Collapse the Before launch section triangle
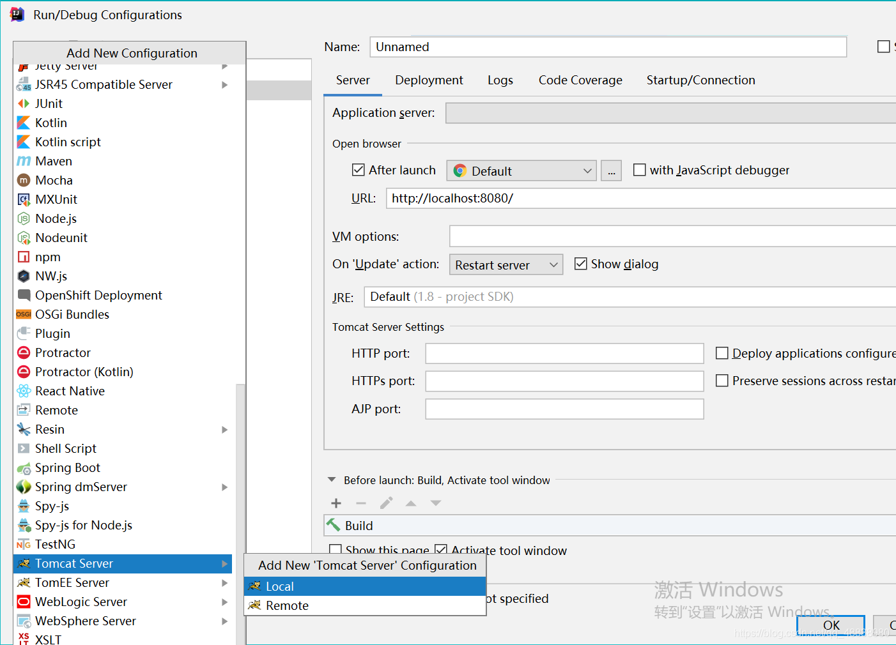 click(332, 480)
